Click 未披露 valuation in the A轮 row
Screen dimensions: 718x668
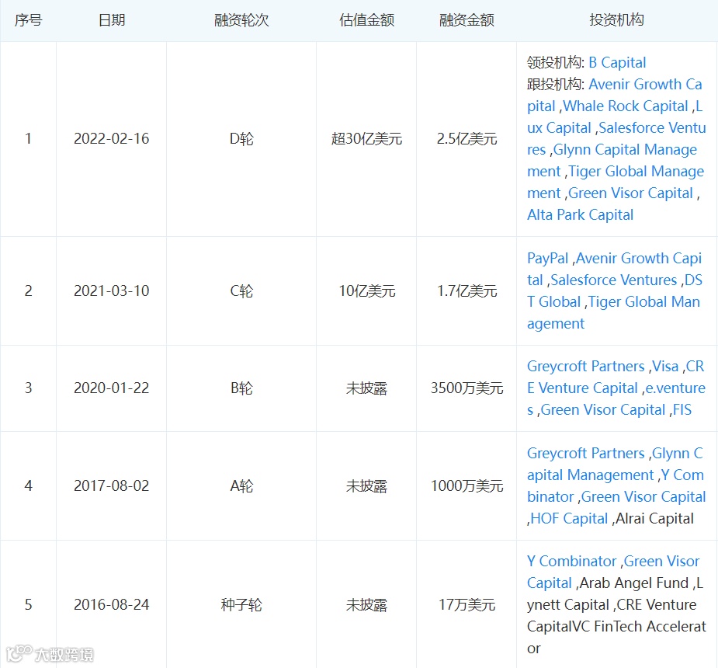point(366,485)
